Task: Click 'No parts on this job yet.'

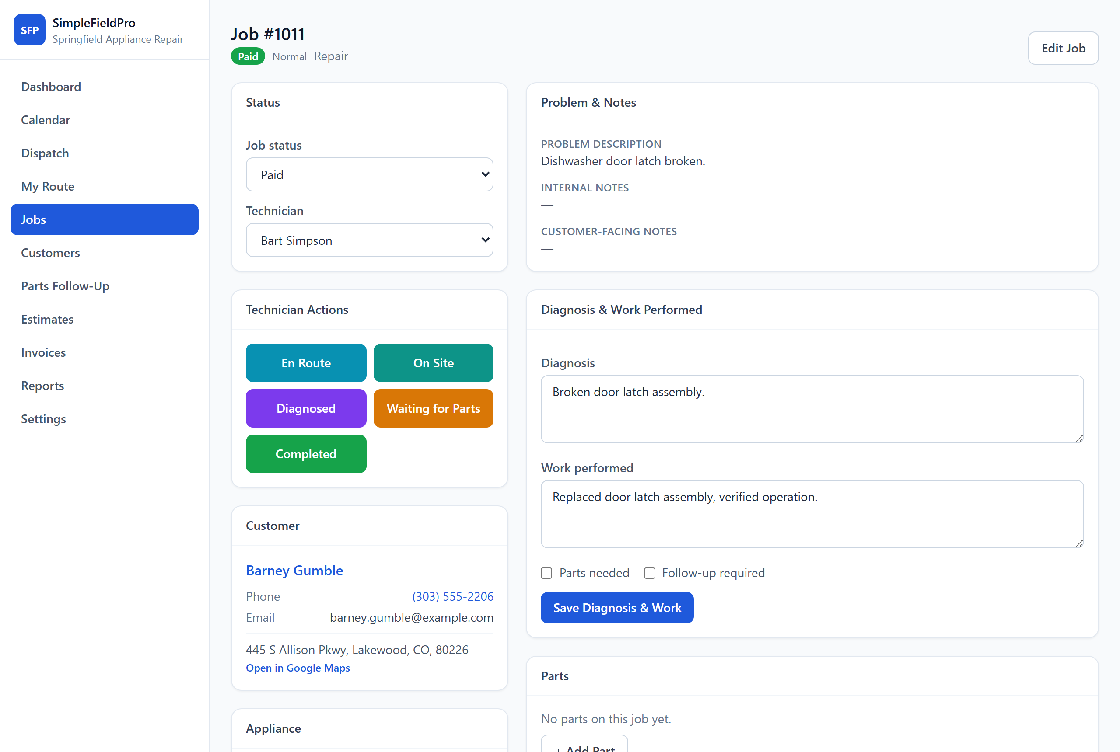Action: (605, 719)
